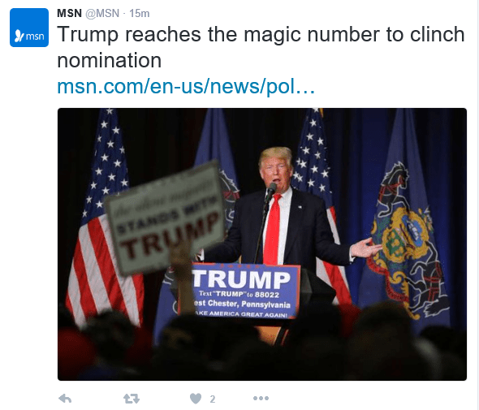This screenshot has width=479, height=410.
Task: Open the more options ellipsis menu
Action: pos(261,398)
